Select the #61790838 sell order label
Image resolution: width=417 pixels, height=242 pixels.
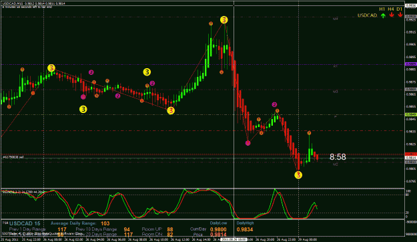click(13, 157)
